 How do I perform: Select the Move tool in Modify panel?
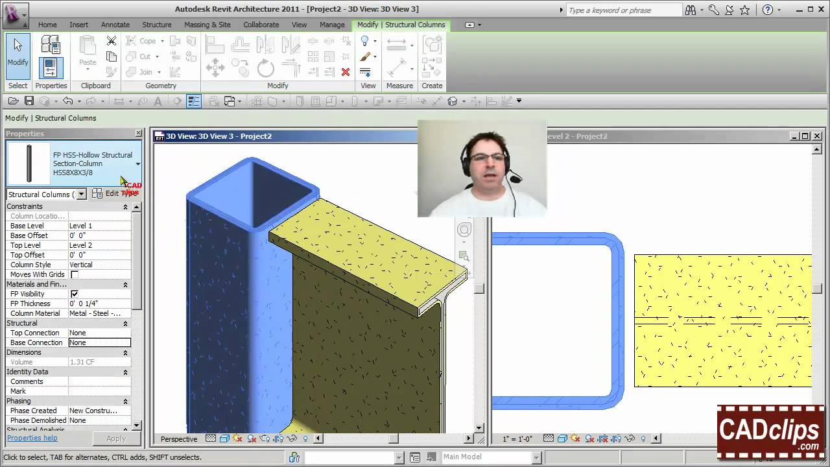point(215,67)
